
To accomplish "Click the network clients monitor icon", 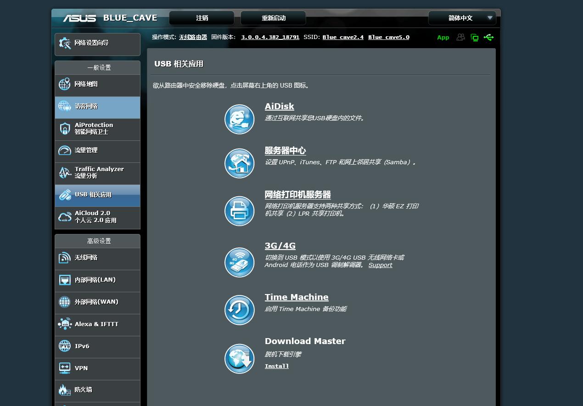I will [475, 38].
